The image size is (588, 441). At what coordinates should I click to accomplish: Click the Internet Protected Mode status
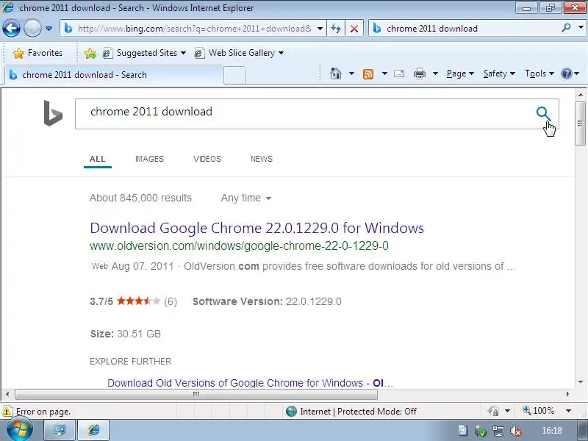(351, 412)
